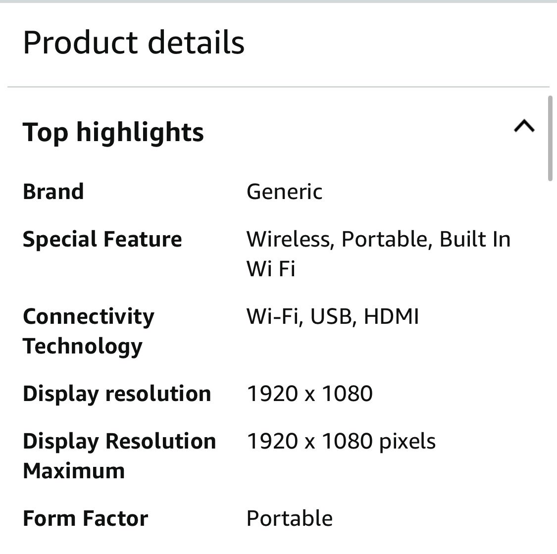Click the Generic brand value

(285, 192)
